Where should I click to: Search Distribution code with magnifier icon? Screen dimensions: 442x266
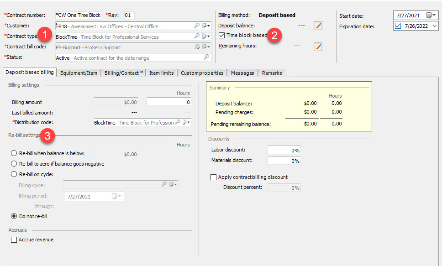[x=178, y=122]
